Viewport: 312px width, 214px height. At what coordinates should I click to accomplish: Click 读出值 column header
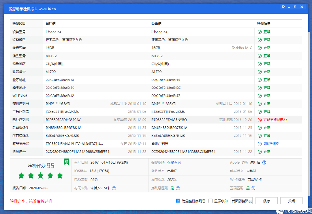(x=156, y=24)
